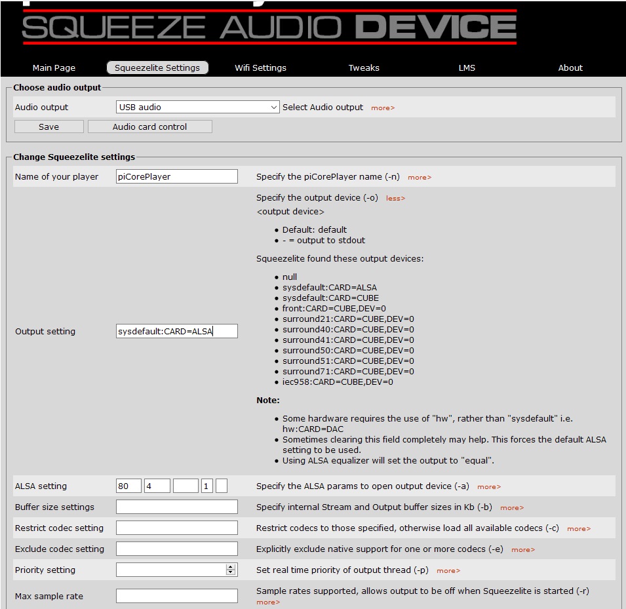
Task: Click the Buffer size settings field
Action: pos(177,507)
